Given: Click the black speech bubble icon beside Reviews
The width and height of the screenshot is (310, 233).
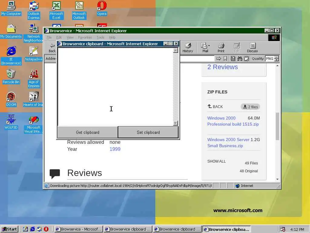Looking at the screenshot, I should (x=55, y=174).
